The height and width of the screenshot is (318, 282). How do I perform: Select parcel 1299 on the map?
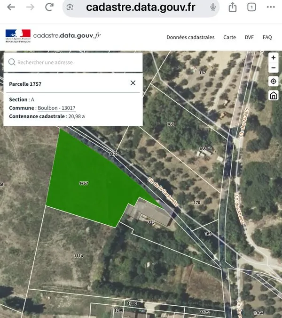(x=118, y=310)
